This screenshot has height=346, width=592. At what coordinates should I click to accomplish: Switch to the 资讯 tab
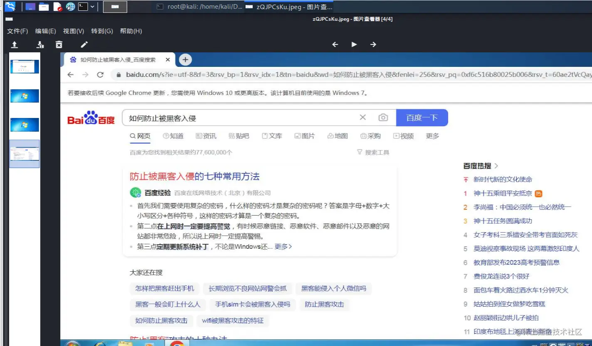[206, 136]
